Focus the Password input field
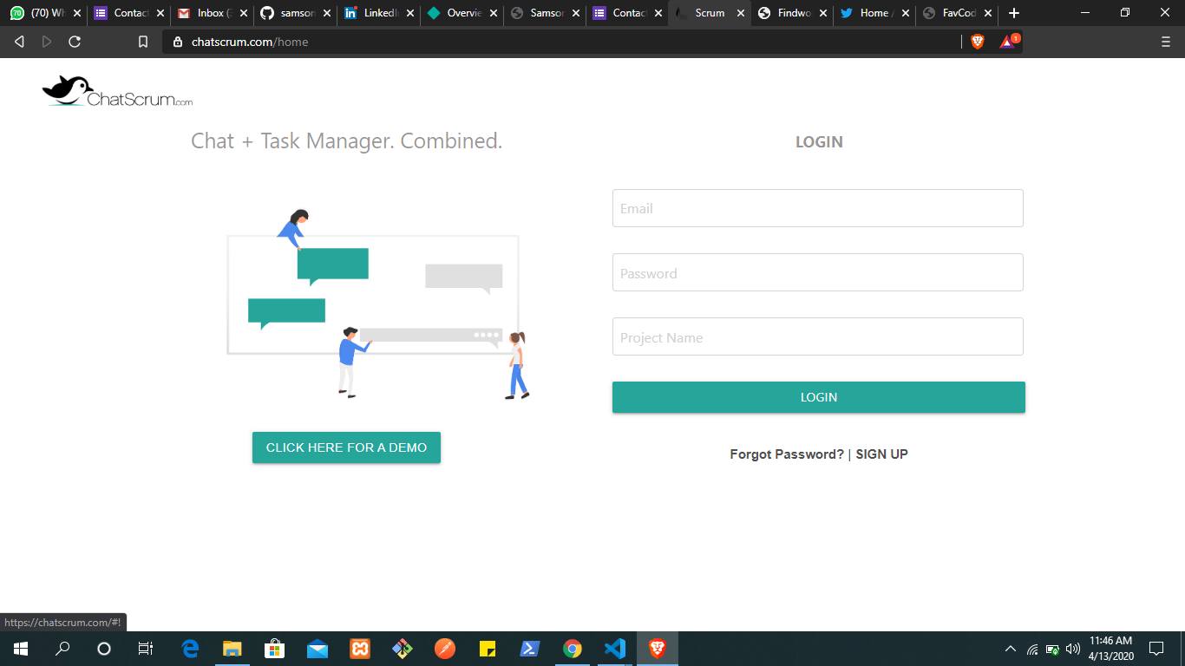This screenshot has width=1185, height=666. pos(818,272)
